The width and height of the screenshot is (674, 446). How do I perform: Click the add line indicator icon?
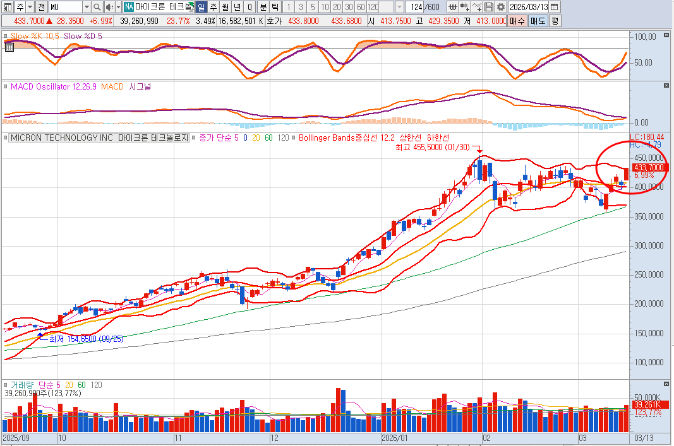[477, 7]
